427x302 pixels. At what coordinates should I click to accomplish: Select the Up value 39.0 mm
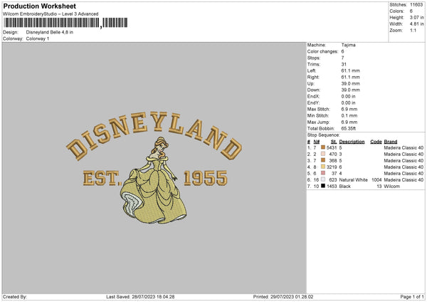(x=350, y=83)
